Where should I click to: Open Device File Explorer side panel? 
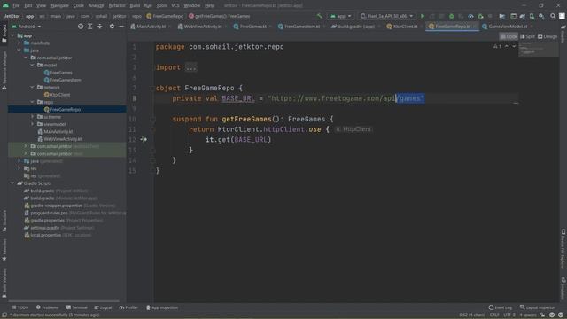point(563,249)
